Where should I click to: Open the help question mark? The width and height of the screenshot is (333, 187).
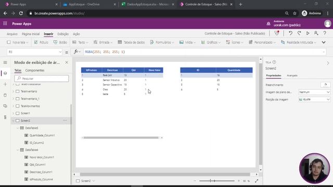[325, 33]
